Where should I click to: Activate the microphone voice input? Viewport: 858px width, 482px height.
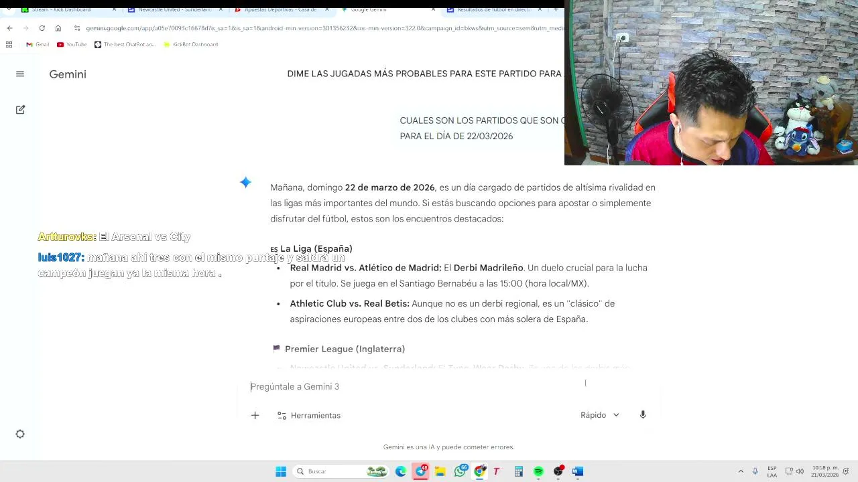click(x=643, y=415)
